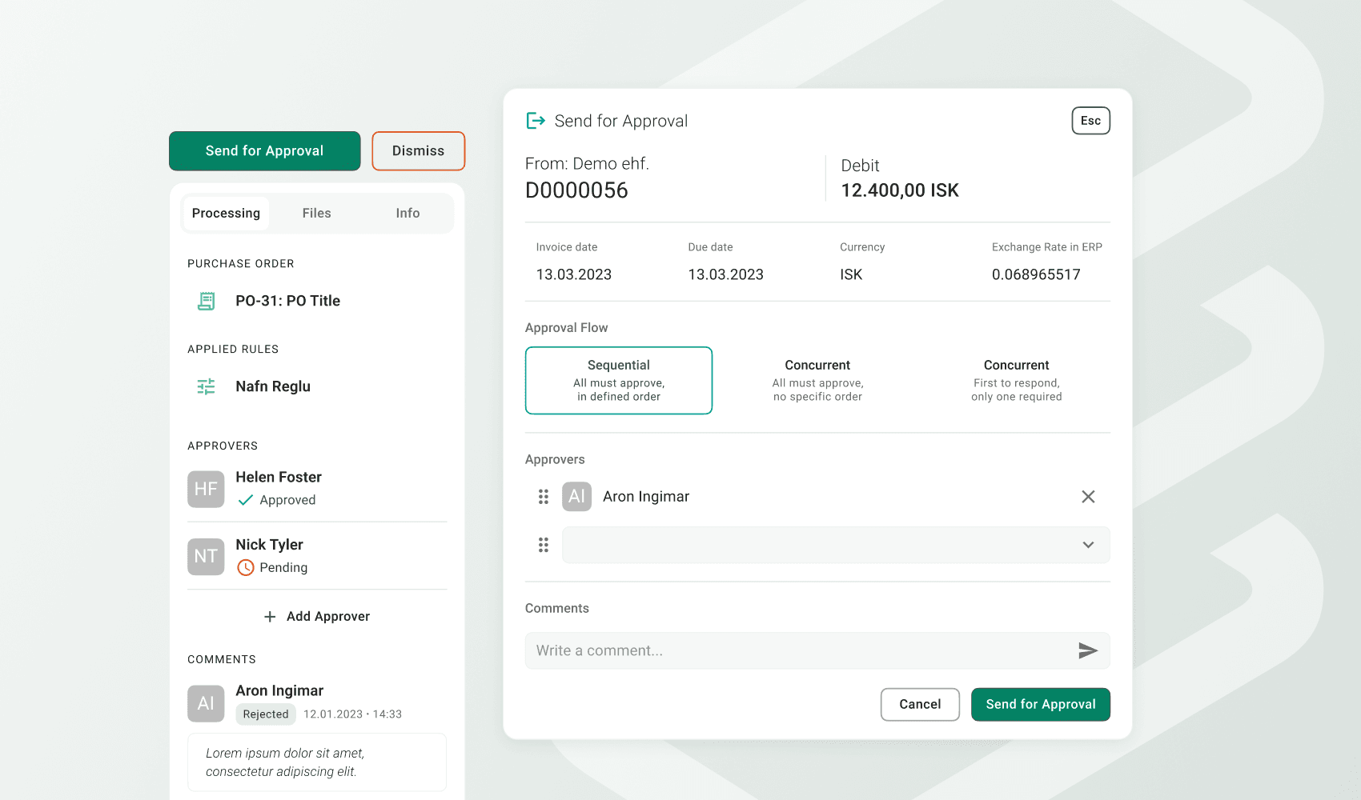Select Concurrent first to respond option
1361x800 pixels.
(x=1017, y=380)
